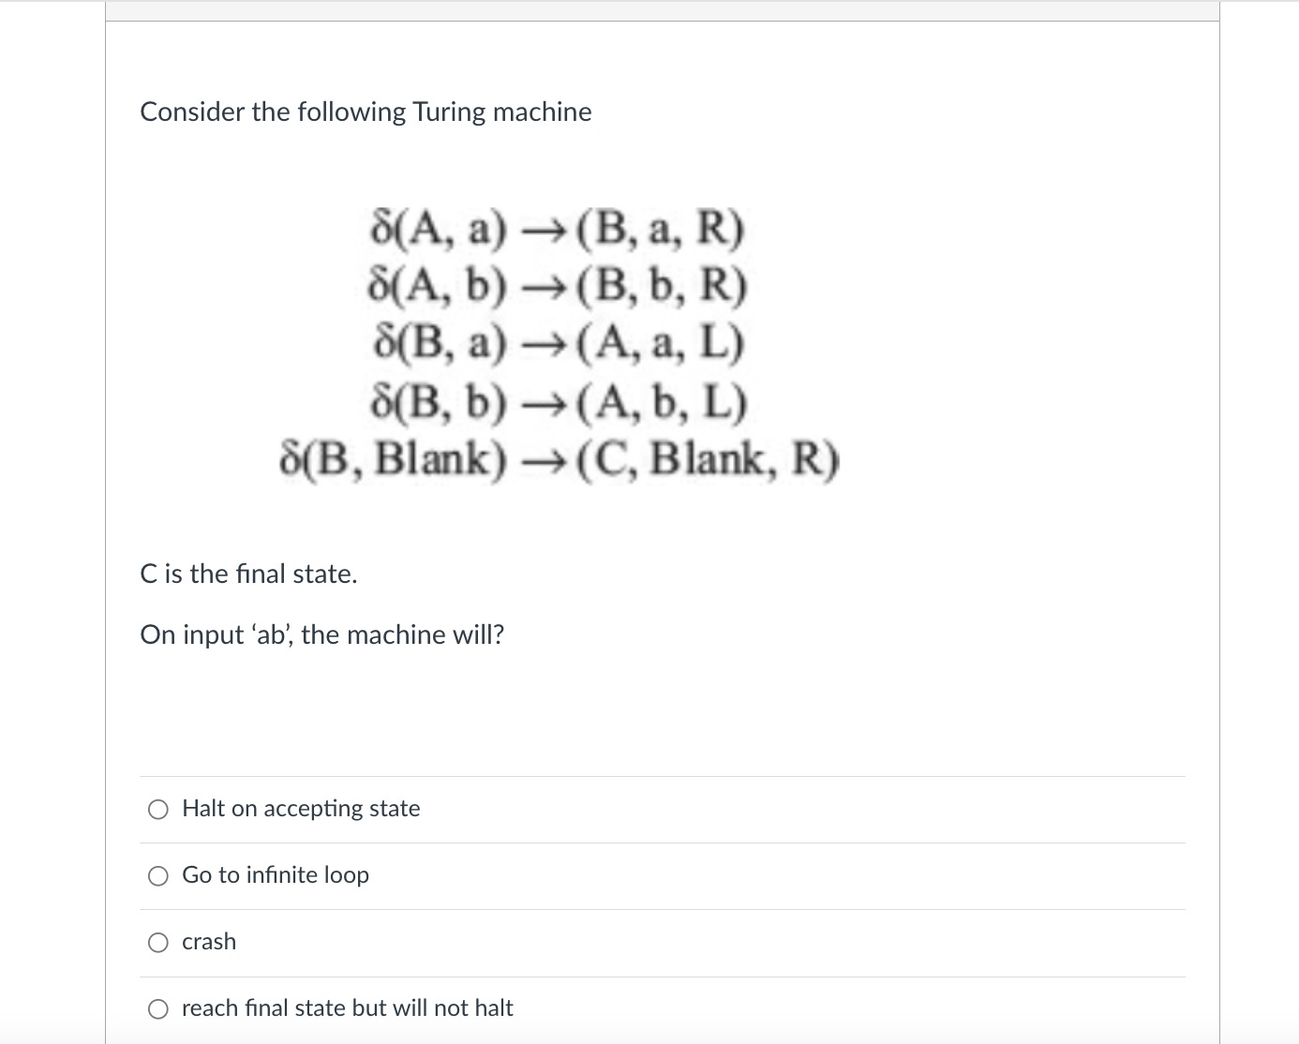Viewport: 1299px width, 1044px height.
Task: Click the blank area right of the question
Action: pyautogui.click(x=937, y=634)
